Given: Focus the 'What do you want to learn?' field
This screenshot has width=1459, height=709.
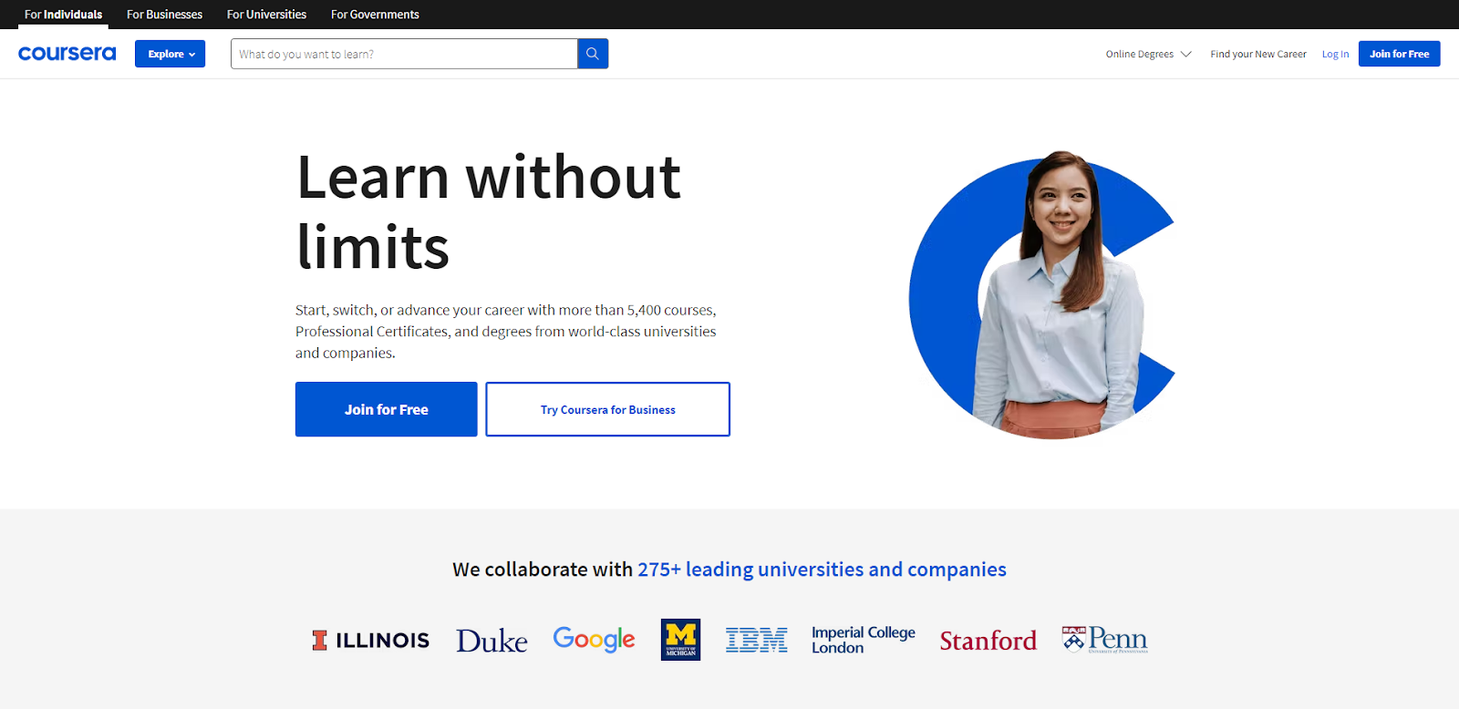Looking at the screenshot, I should click(x=404, y=54).
